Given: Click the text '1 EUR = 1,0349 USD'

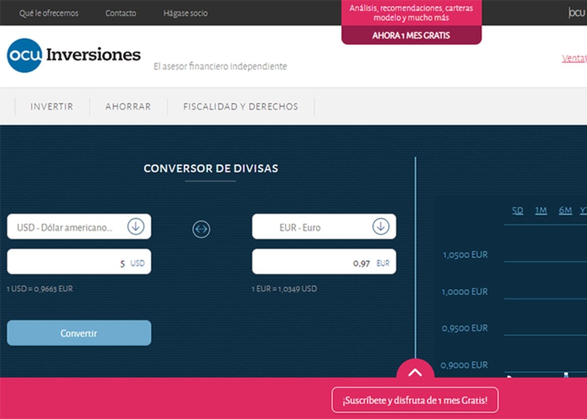Looking at the screenshot, I should [x=284, y=288].
